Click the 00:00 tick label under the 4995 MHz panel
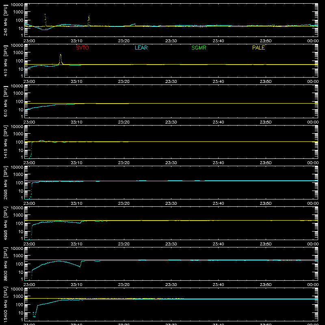The image size is (325, 325). [313, 244]
